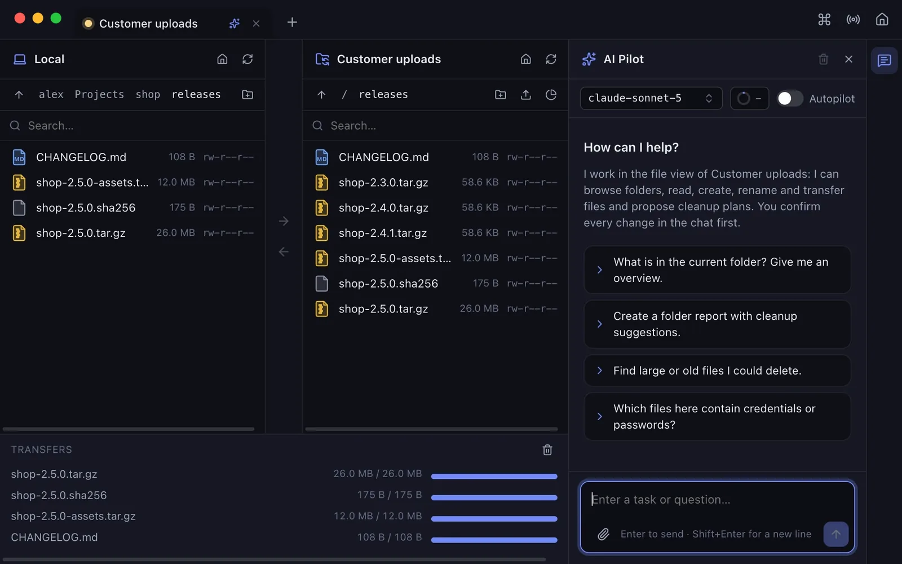Go to Customer uploads home directory

525,59
